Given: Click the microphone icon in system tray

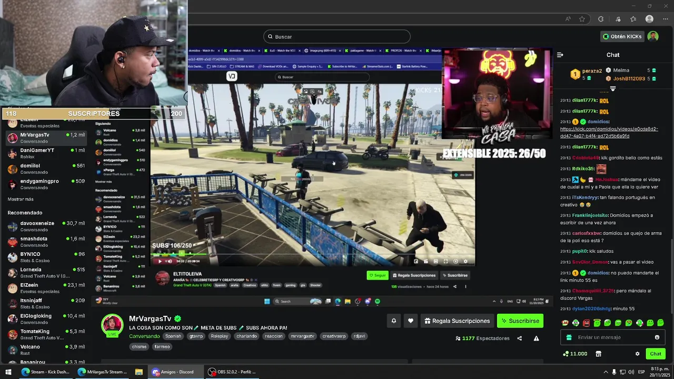Looking at the screenshot, I should pyautogui.click(x=614, y=372).
